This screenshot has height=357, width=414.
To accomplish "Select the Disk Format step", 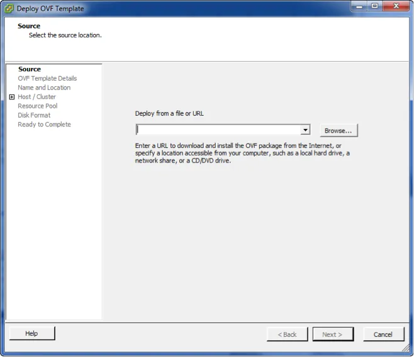I will tap(34, 115).
